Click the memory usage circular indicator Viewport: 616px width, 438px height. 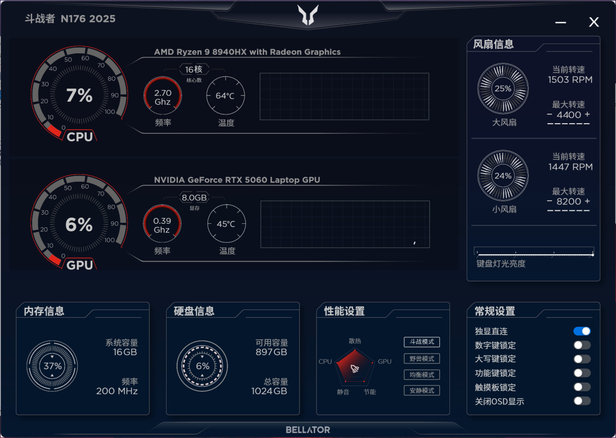coord(52,366)
